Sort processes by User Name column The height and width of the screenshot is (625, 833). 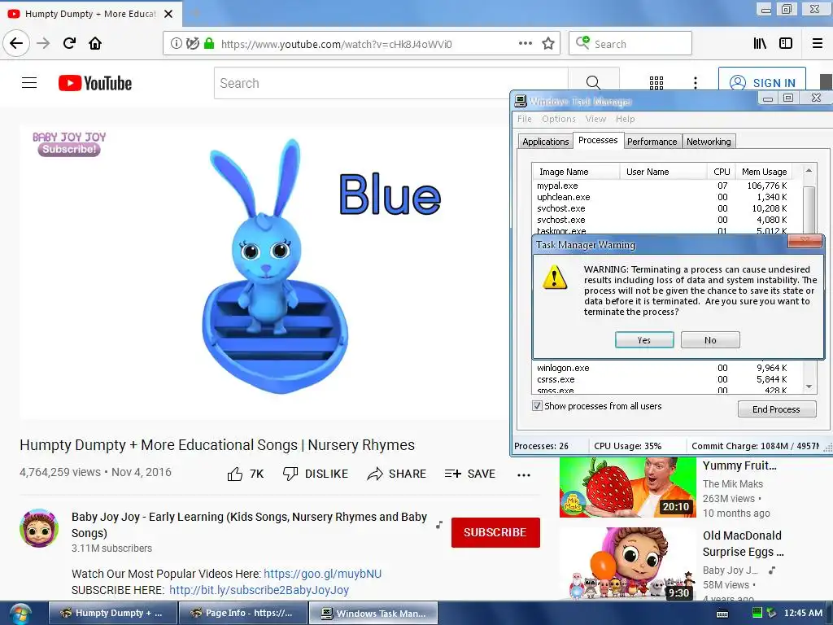point(663,172)
